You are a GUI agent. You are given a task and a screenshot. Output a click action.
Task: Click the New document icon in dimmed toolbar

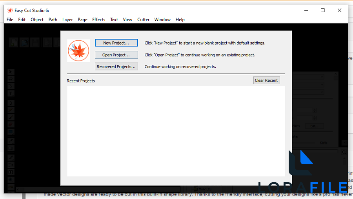pyautogui.click(x=13, y=43)
